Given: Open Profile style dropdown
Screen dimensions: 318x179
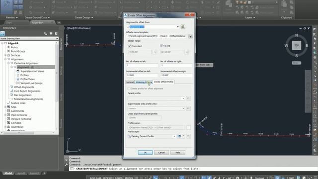Looking at the screenshot, I should click(x=174, y=136).
